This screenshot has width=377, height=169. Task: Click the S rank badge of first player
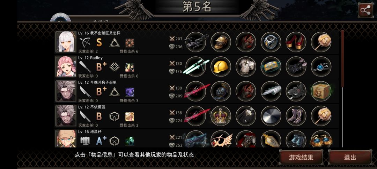[x=99, y=42]
